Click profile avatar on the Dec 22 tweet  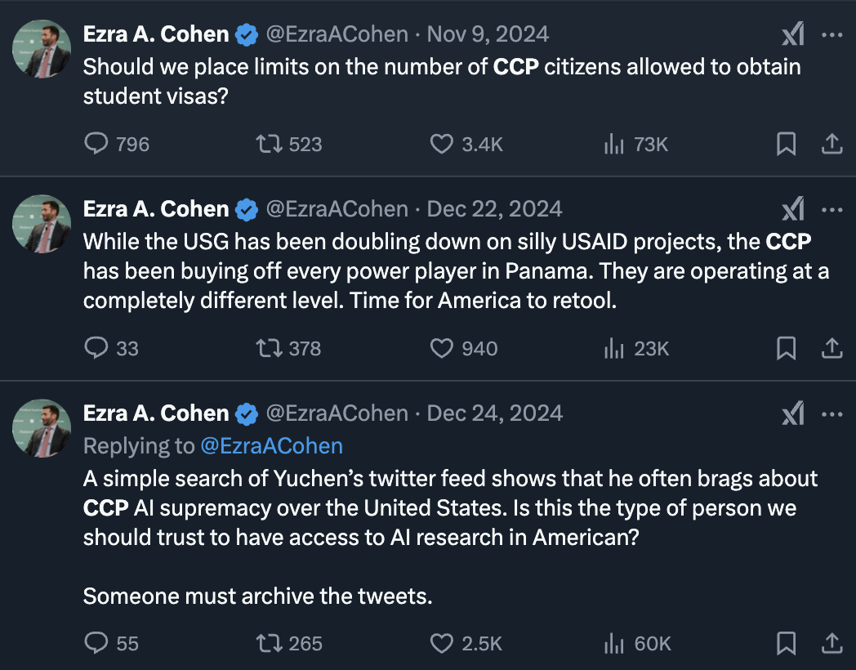[x=42, y=224]
